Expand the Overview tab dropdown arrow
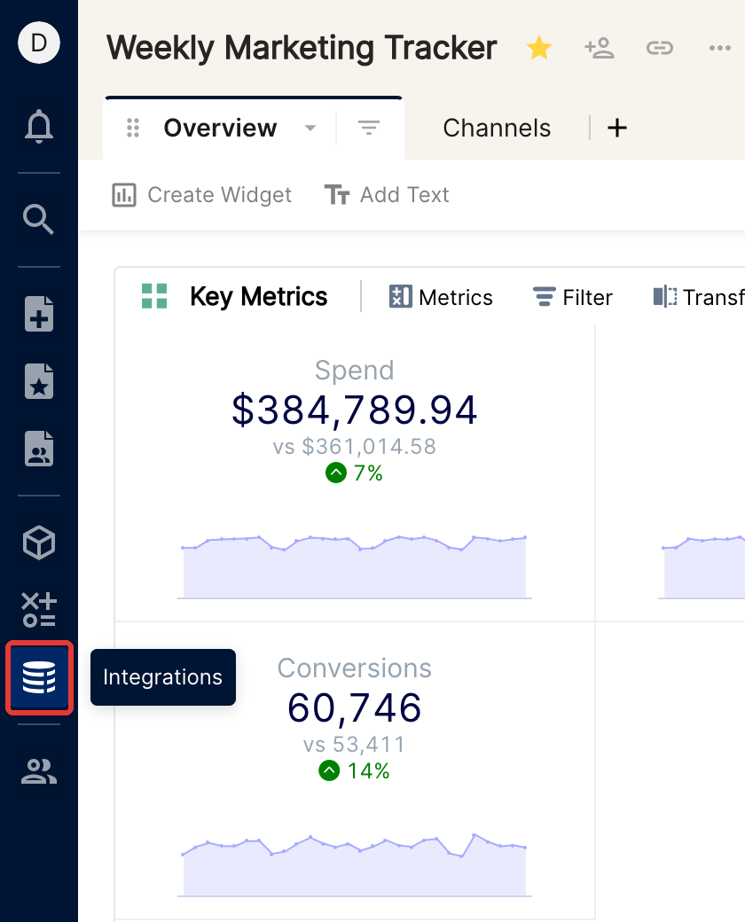 (310, 128)
